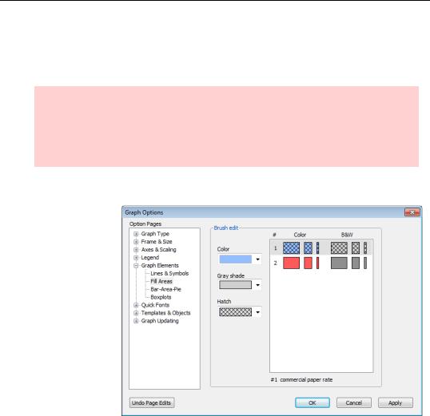Select brush row 1 blue hatched swatch
This screenshot has width=430, height=416.
click(291, 248)
